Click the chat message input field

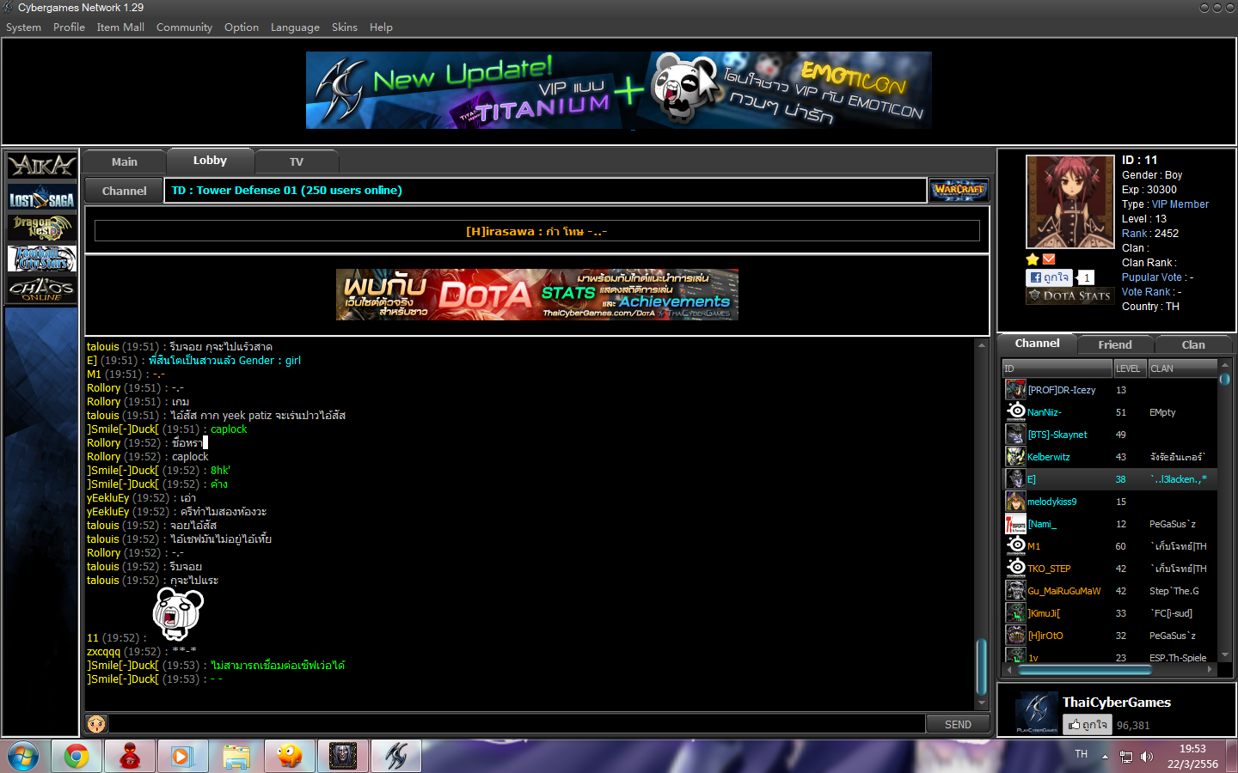tap(517, 724)
